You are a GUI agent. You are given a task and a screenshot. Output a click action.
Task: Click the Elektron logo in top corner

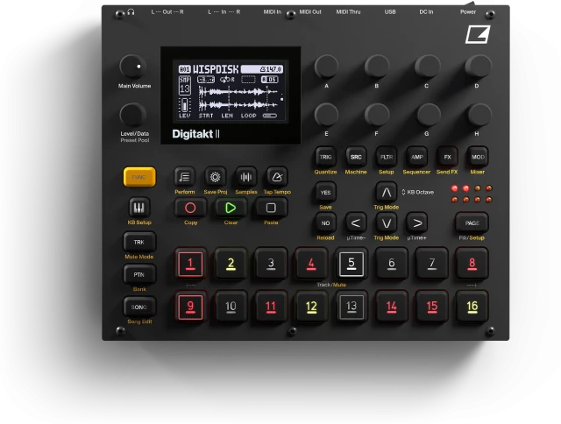478,34
